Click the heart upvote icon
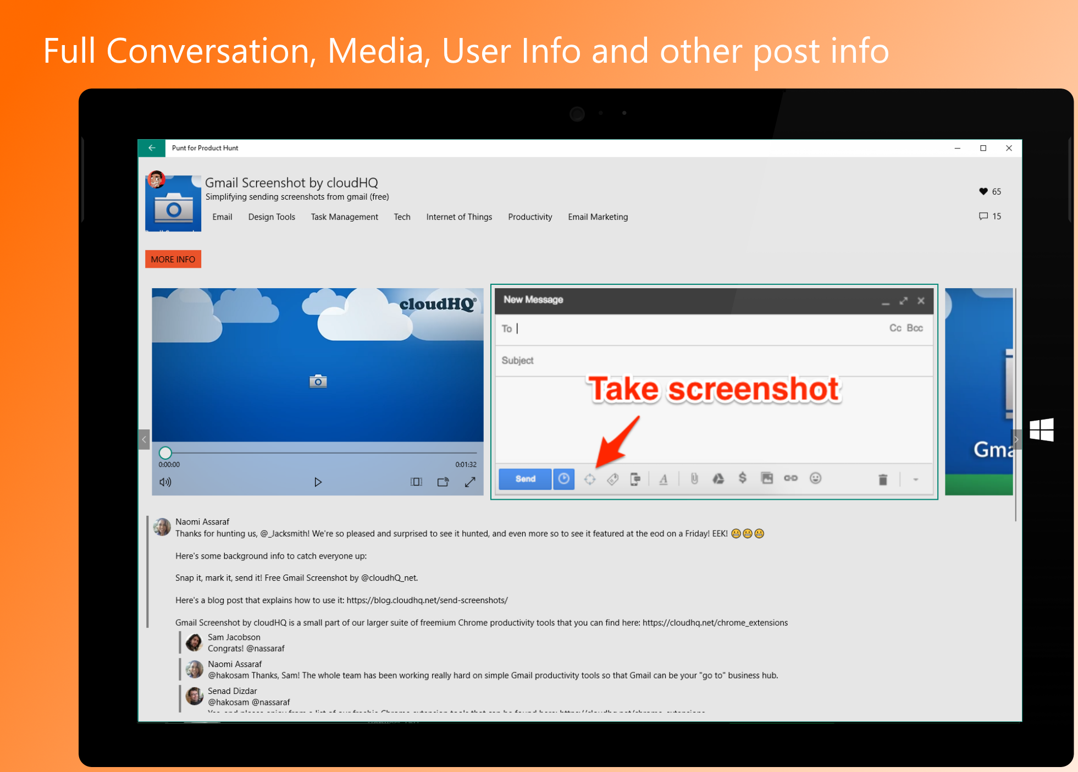 click(983, 191)
